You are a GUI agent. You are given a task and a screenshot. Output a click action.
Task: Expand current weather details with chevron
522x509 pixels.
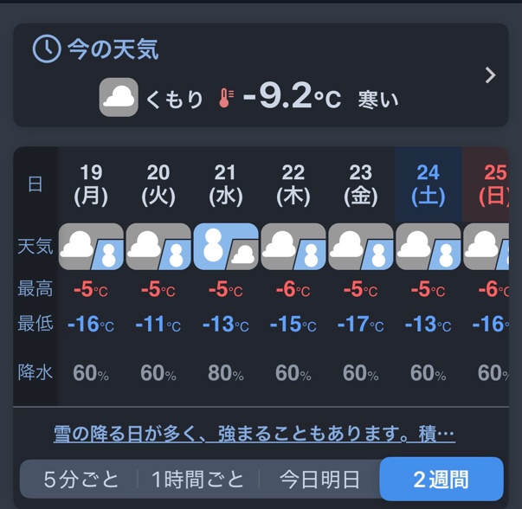[491, 75]
